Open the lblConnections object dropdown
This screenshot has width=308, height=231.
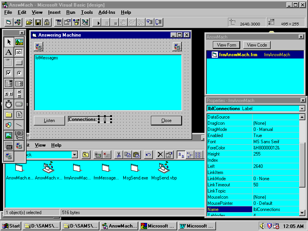click(x=302, y=109)
